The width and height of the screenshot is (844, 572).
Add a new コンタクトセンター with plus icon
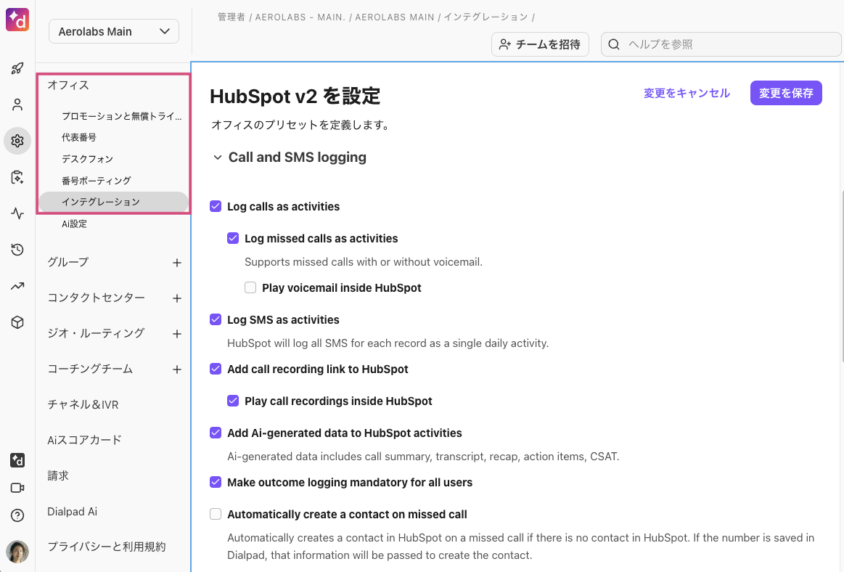(176, 298)
